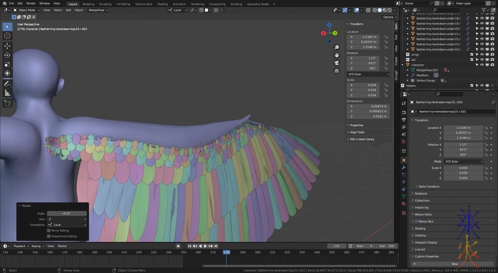This screenshot has height=273, width=498.
Task: Open the Object Mode dropdown
Action: [26, 10]
